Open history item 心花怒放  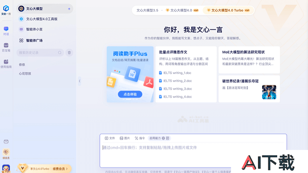coord(25,73)
